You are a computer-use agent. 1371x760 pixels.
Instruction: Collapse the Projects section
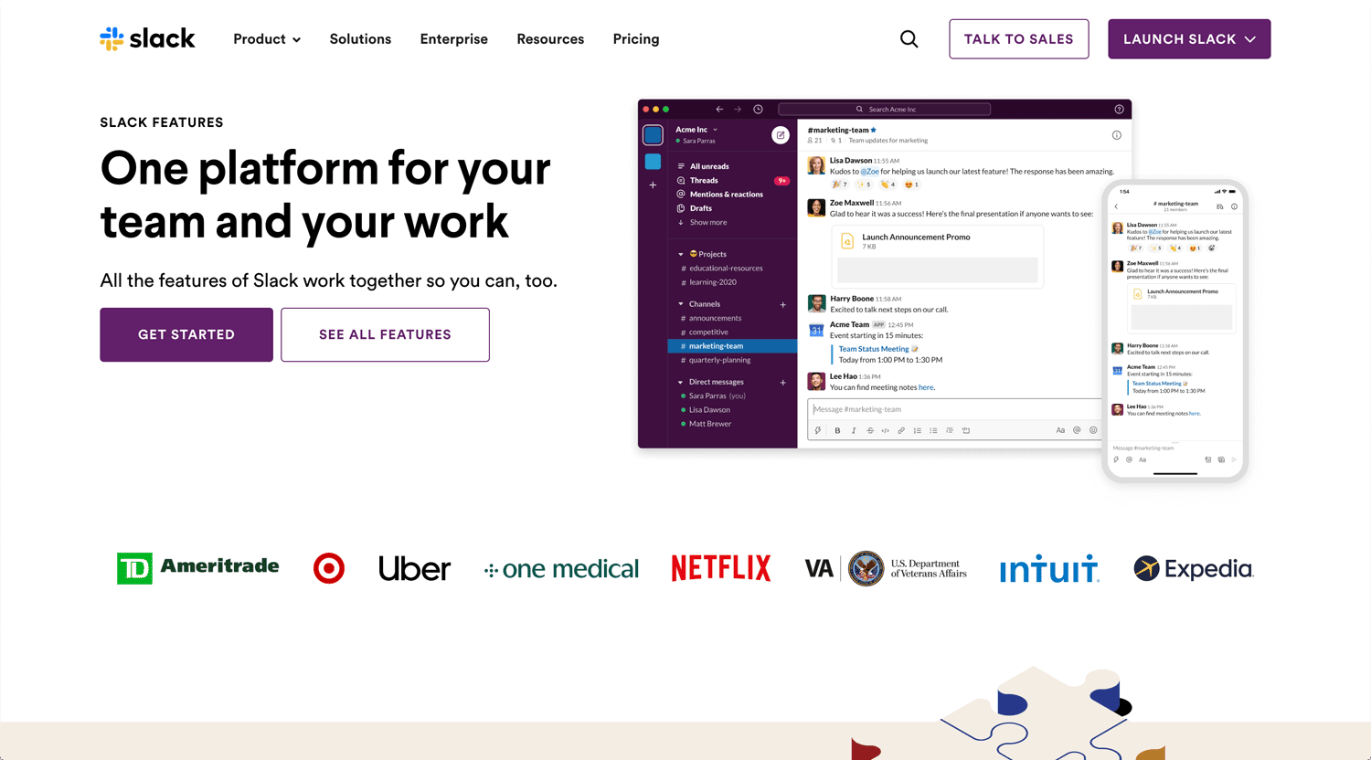click(681, 254)
